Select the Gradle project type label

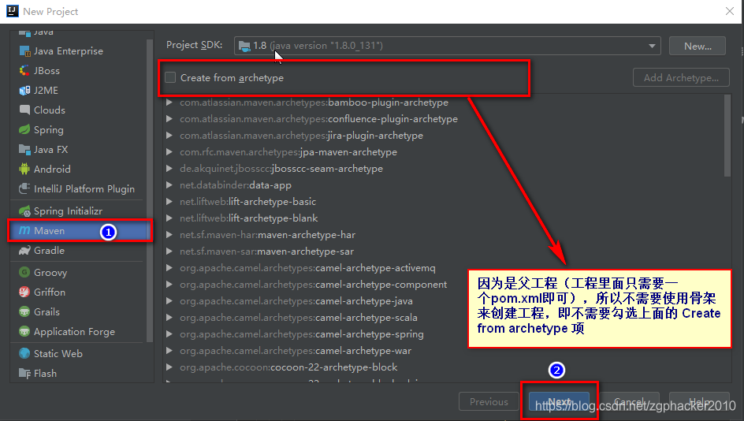pyautogui.click(x=49, y=251)
